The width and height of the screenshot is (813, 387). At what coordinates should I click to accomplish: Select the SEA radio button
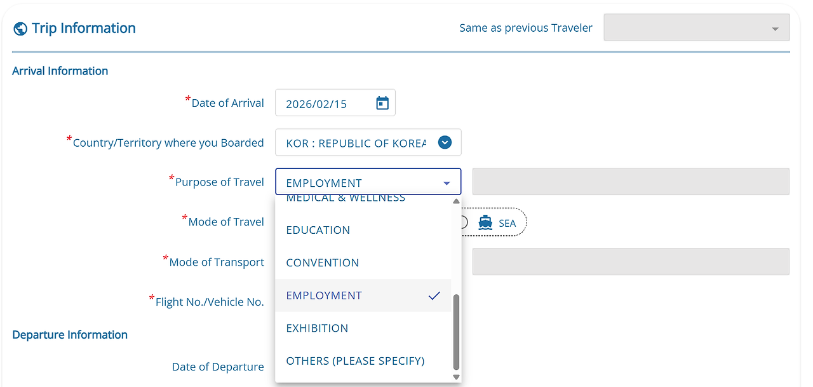click(463, 222)
